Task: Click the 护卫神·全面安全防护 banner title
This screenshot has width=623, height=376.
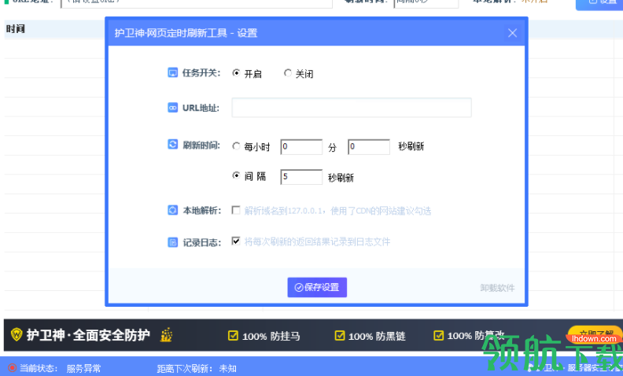Action: tap(88, 335)
